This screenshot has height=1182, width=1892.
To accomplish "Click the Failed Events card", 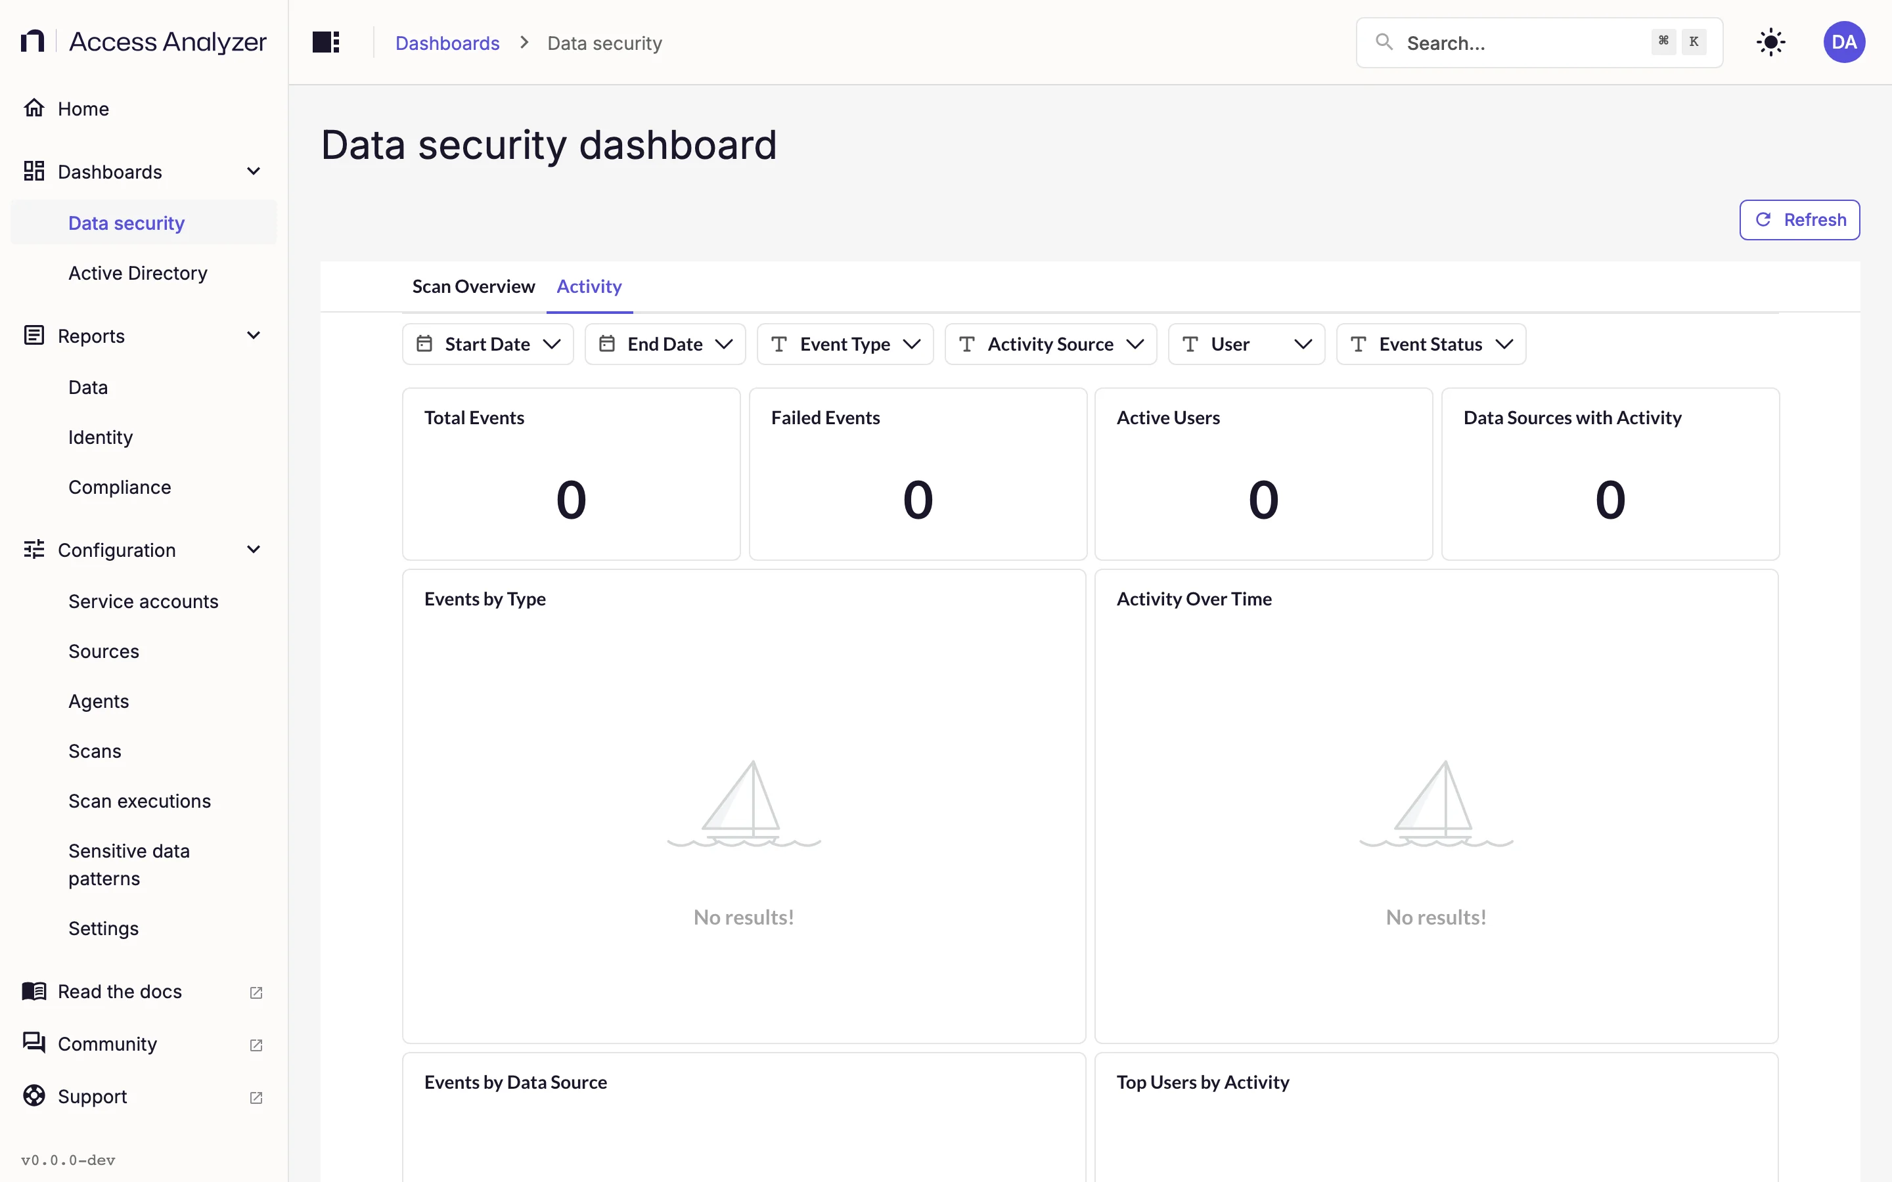I will (918, 473).
